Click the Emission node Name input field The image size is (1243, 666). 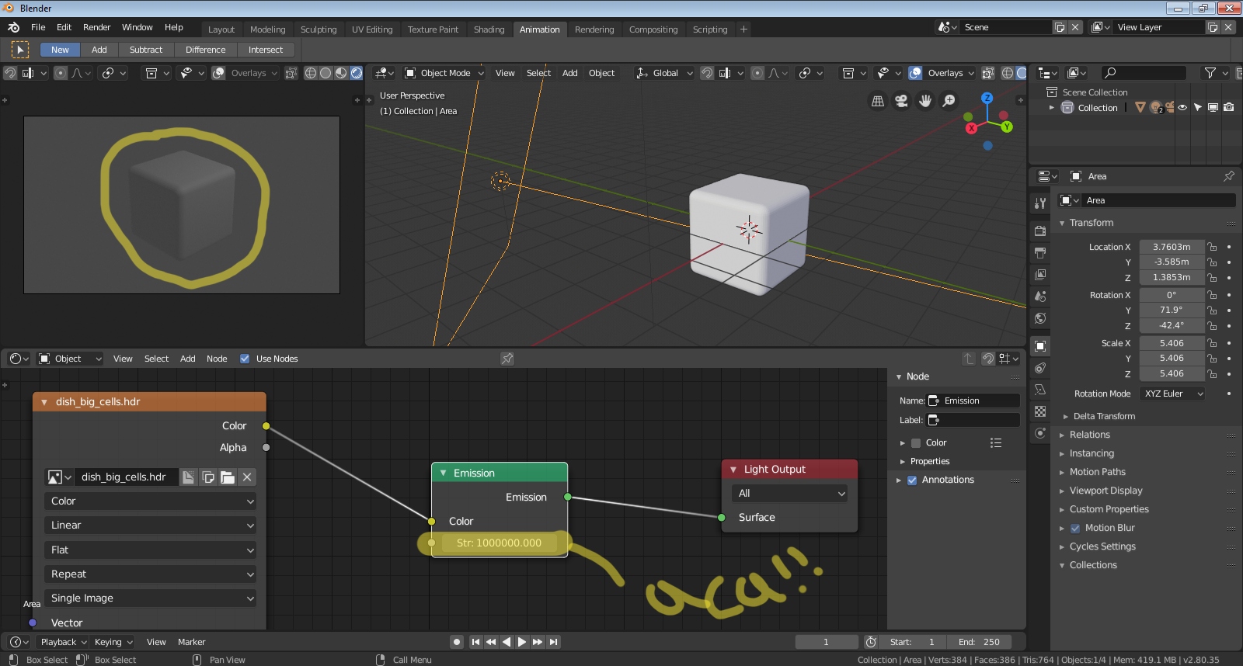pos(973,401)
